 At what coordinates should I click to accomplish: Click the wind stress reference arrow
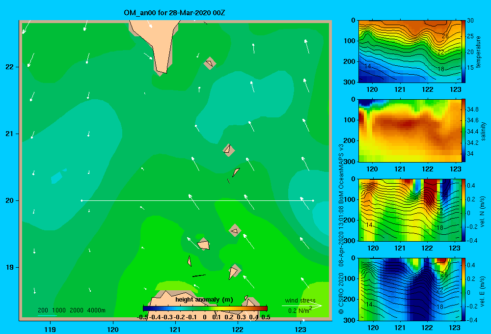coord(301,306)
